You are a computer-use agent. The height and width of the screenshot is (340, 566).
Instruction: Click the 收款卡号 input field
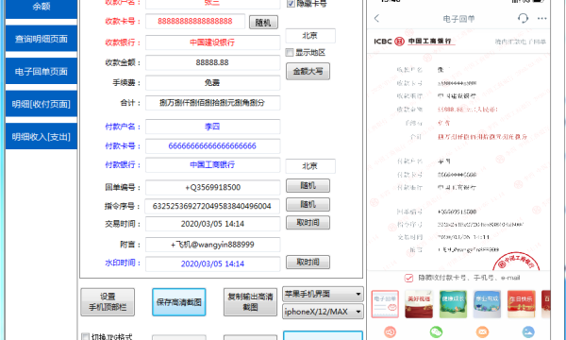(195, 22)
